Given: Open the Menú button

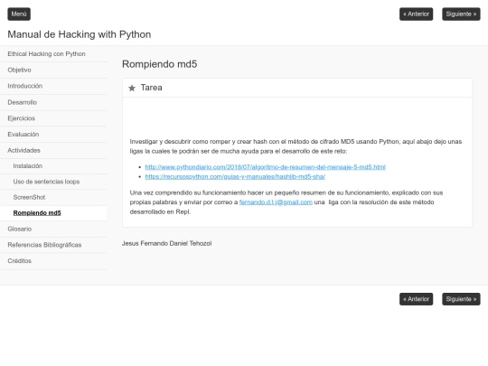Looking at the screenshot, I should [x=19, y=14].
